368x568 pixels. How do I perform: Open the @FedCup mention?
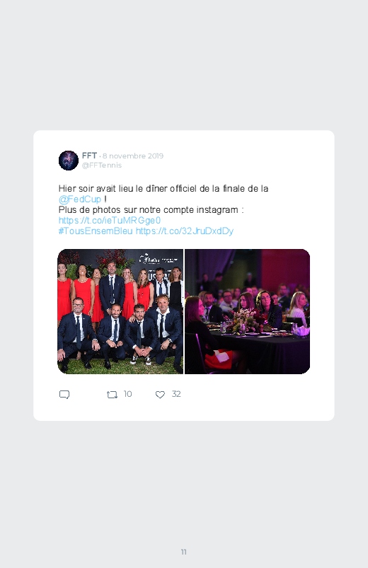point(80,199)
